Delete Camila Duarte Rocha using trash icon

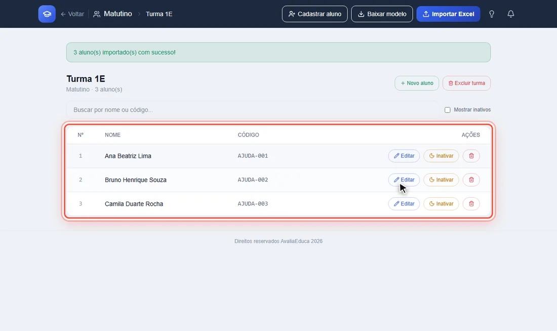tap(471, 204)
